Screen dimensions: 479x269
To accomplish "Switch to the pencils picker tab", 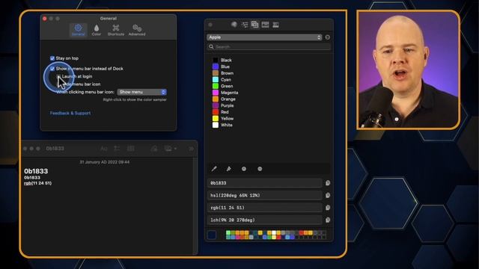I will (x=275, y=25).
